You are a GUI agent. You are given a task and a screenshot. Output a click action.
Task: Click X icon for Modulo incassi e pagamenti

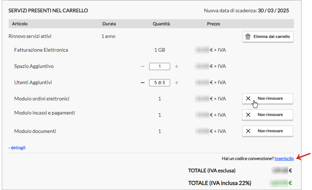pos(248,115)
